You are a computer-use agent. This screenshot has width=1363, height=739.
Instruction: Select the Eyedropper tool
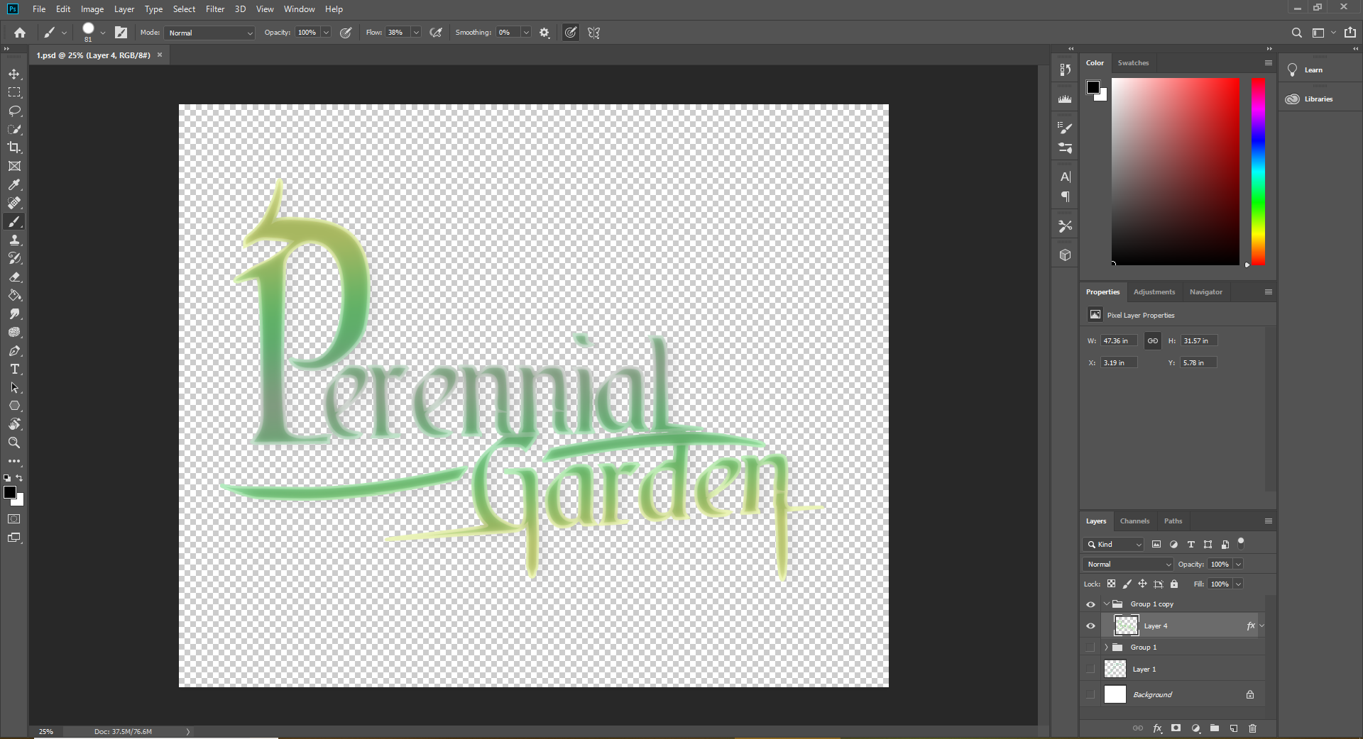(14, 184)
